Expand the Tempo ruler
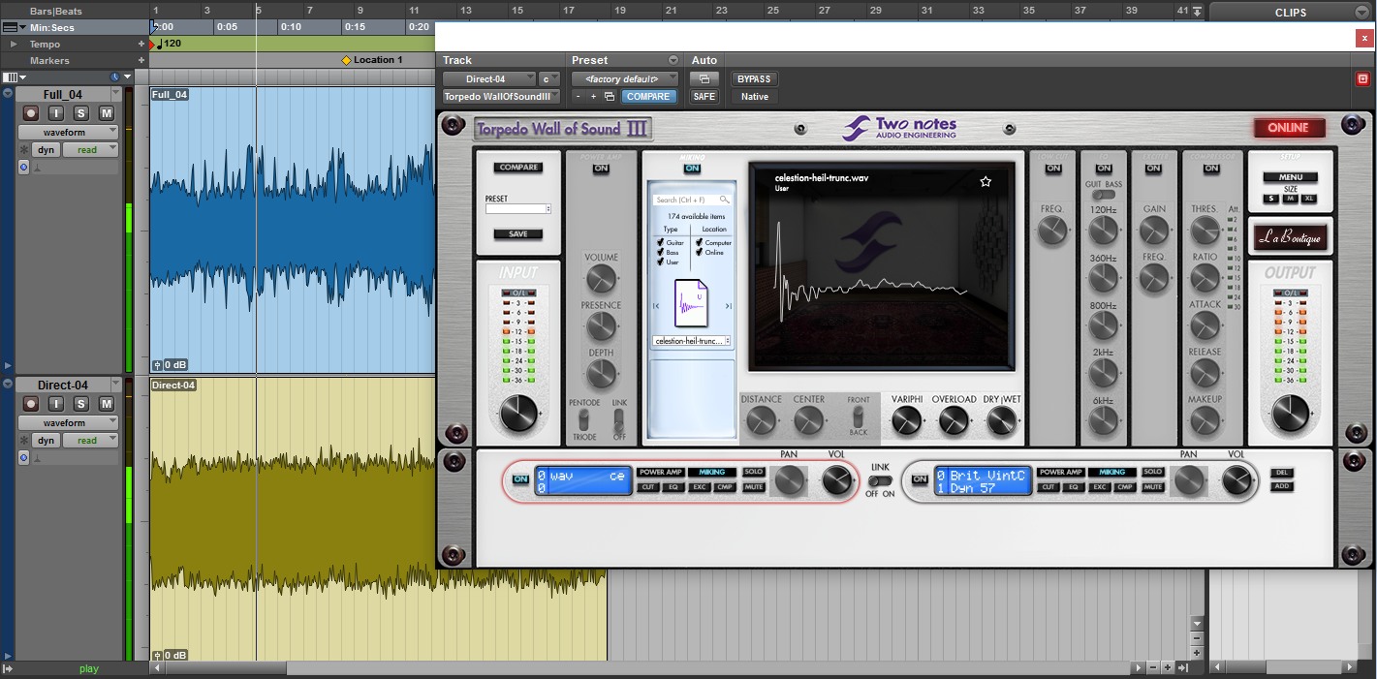Image resolution: width=1377 pixels, height=679 pixels. coord(13,45)
